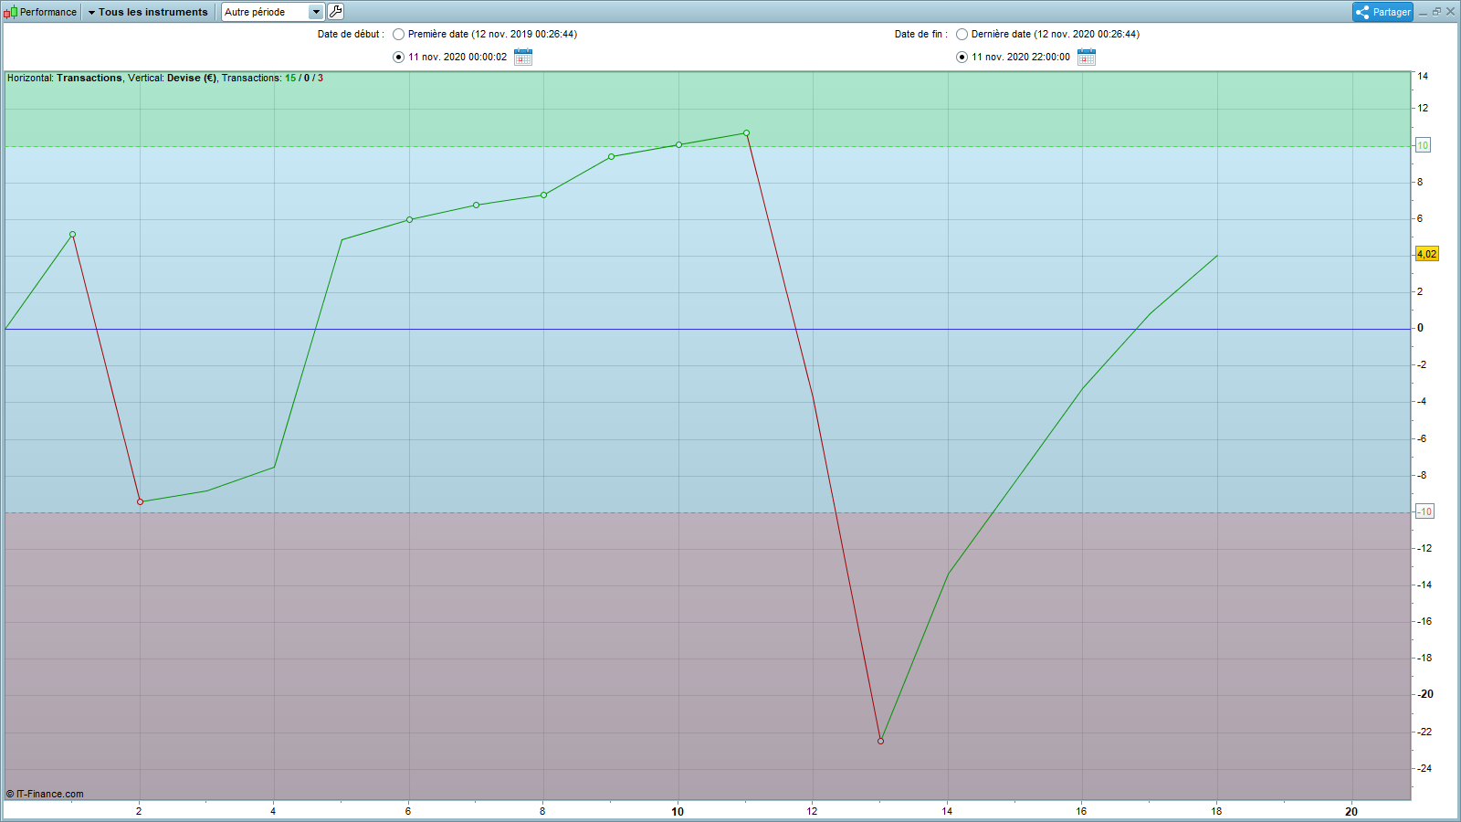Open the wrench settings icon
The width and height of the screenshot is (1461, 822).
tap(335, 12)
